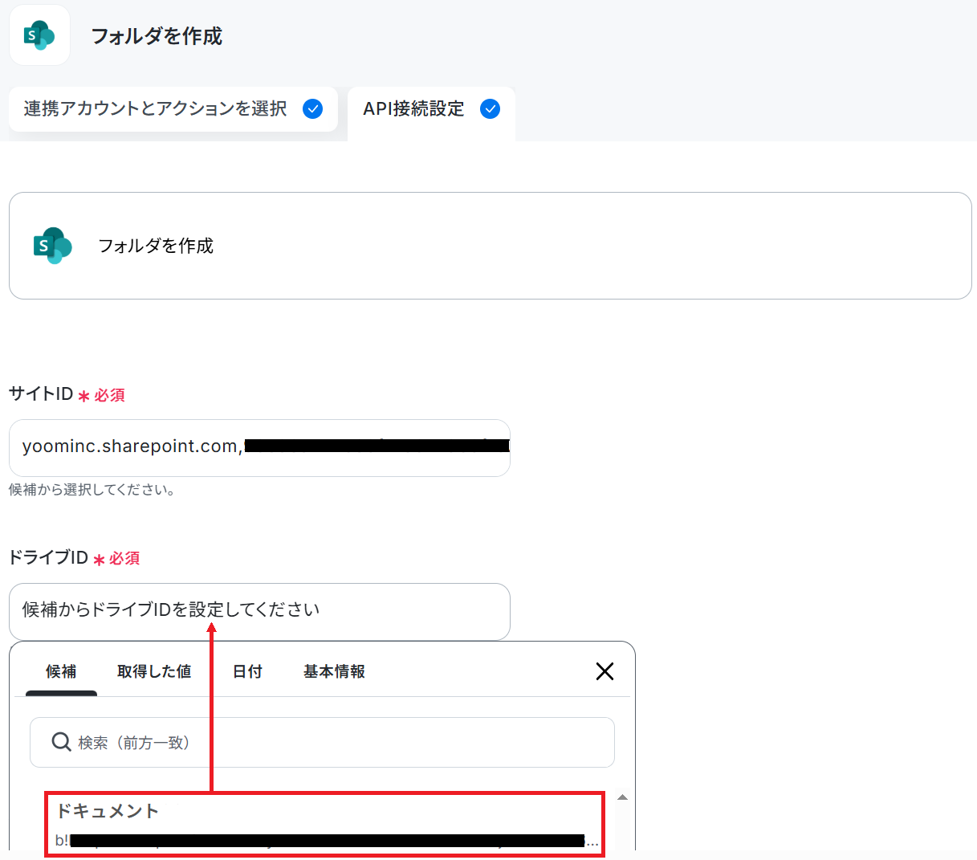977x860 pixels.
Task: Click the blue checkmark beside 連携アカウントとアクションを選択
Action: (313, 109)
